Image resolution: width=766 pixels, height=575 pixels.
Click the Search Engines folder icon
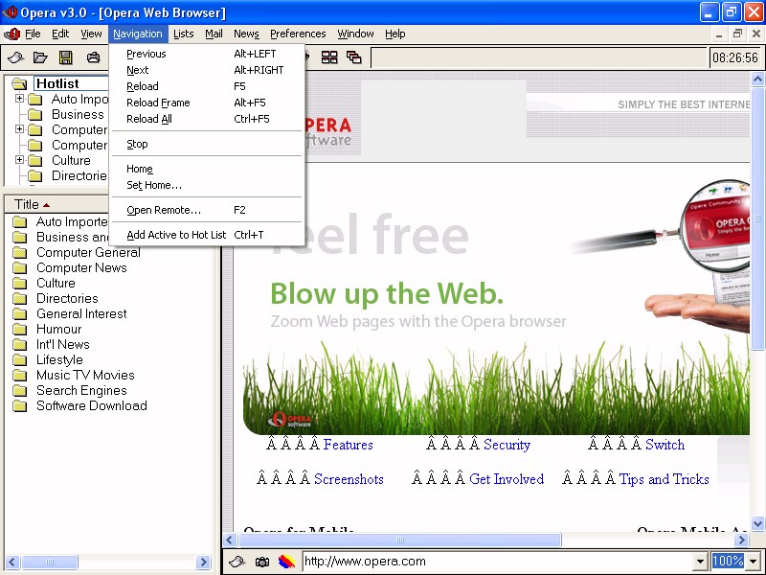[x=19, y=391]
